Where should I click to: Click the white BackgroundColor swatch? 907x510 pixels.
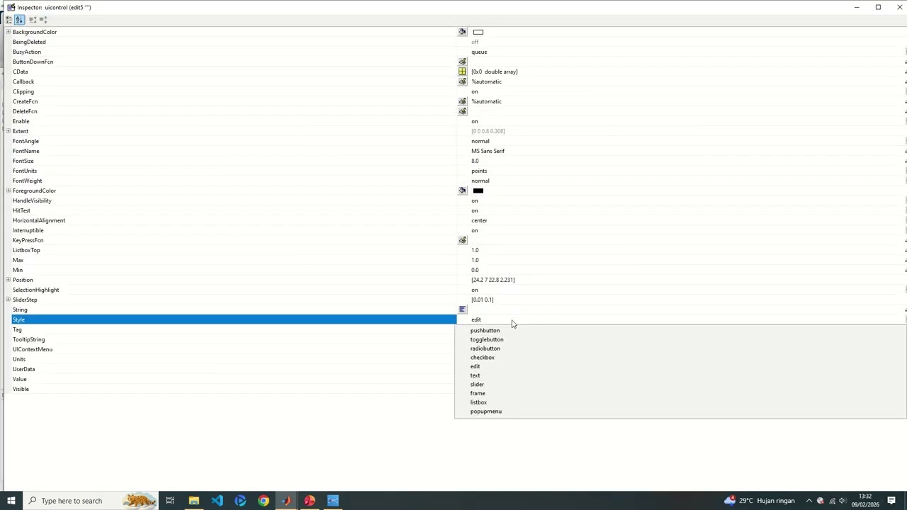pyautogui.click(x=478, y=32)
